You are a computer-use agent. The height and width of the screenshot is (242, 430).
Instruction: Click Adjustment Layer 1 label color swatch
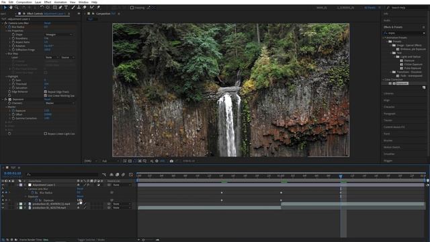click(x=21, y=185)
